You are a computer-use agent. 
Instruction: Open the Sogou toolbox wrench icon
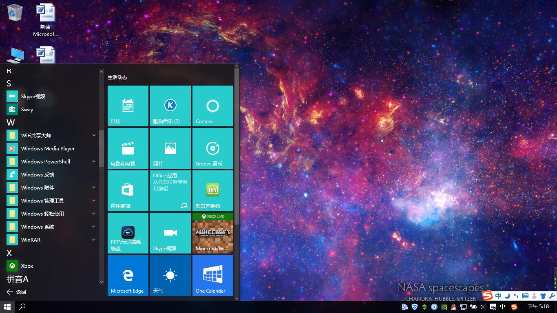pyautogui.click(x=552, y=296)
